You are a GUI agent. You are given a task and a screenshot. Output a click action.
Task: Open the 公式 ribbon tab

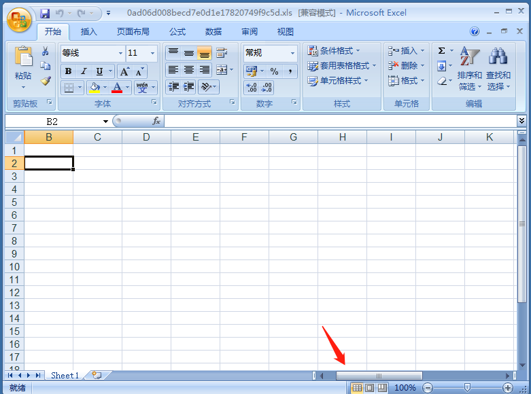click(177, 32)
